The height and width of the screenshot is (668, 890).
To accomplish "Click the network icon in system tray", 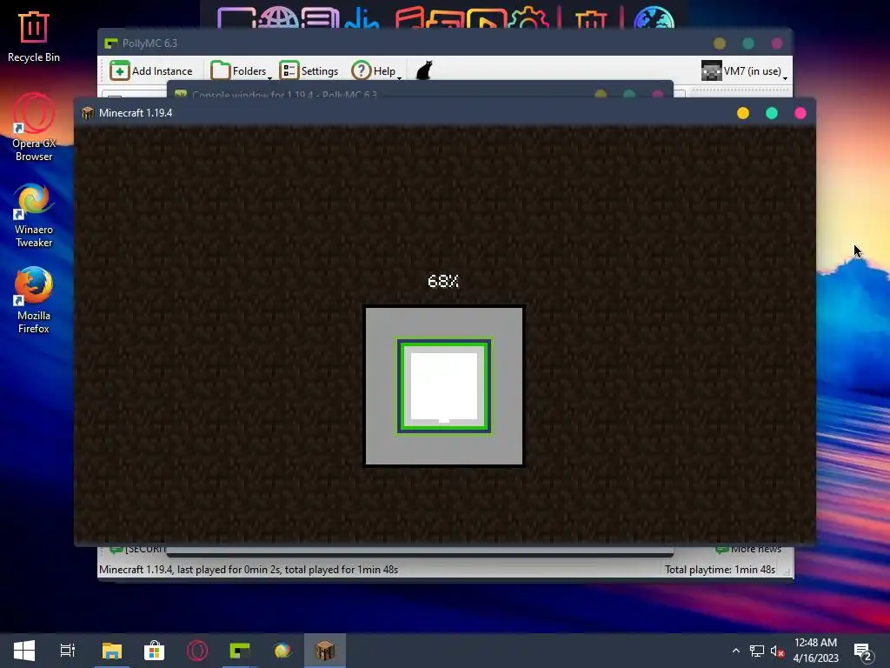I will [757, 651].
